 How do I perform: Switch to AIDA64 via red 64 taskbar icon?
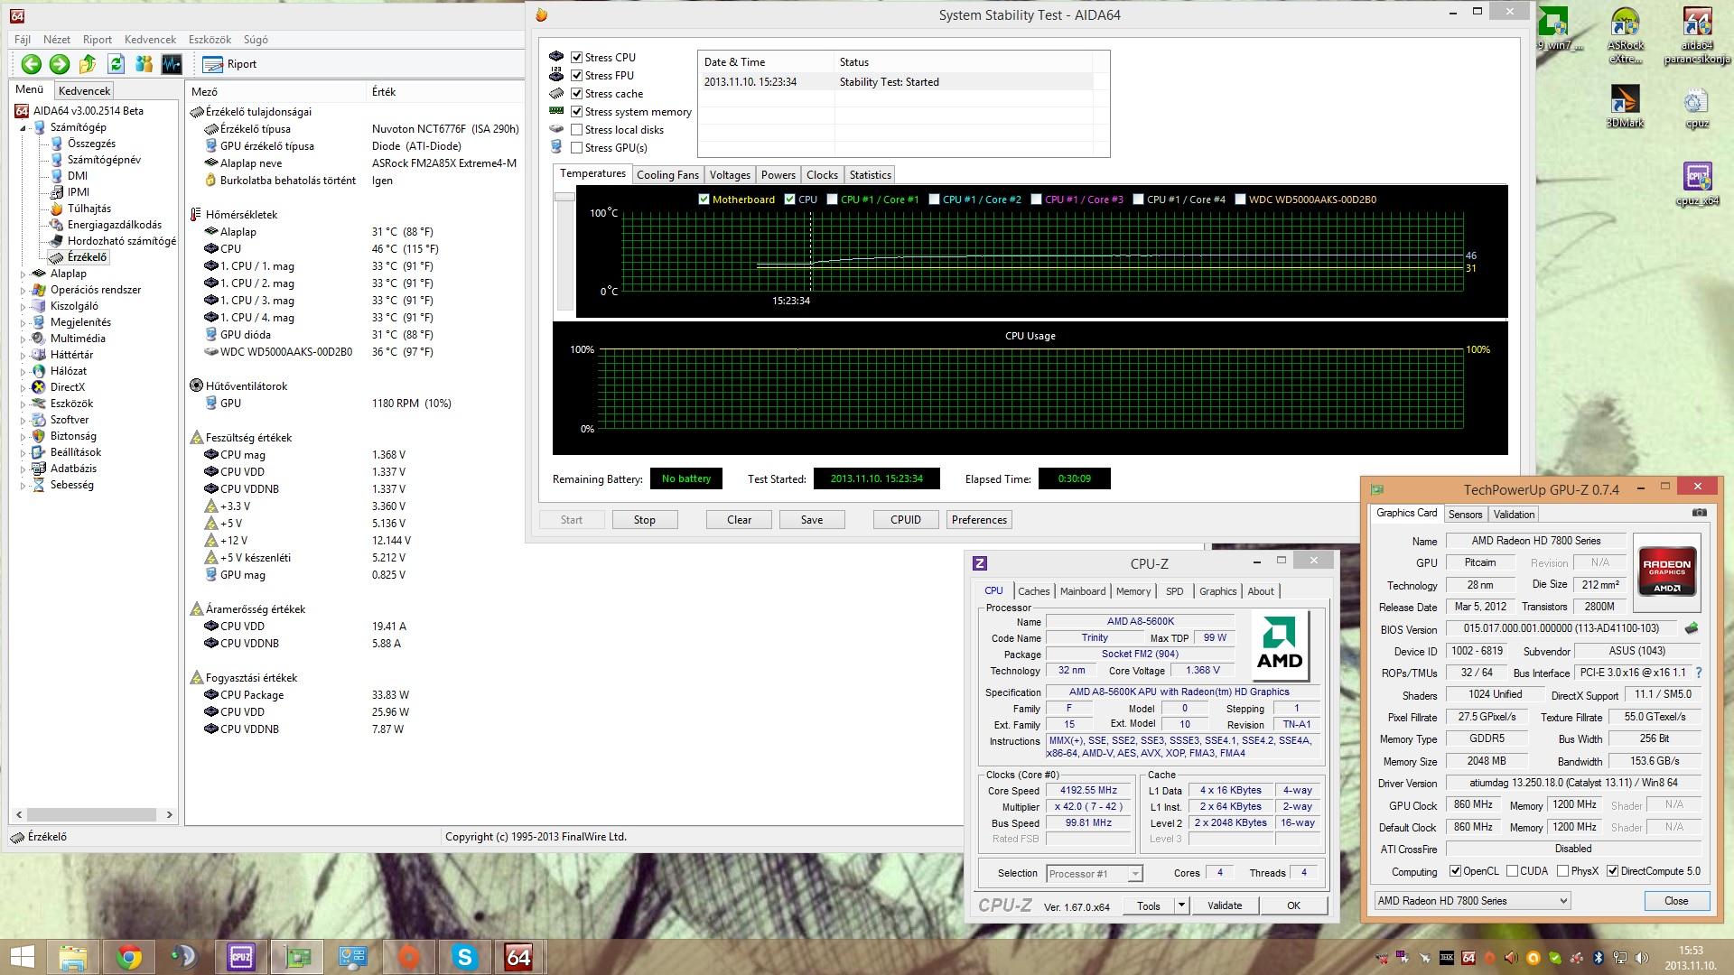pos(518,957)
